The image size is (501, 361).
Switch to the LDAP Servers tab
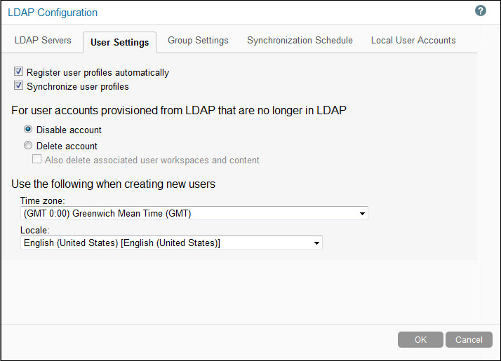click(x=43, y=41)
